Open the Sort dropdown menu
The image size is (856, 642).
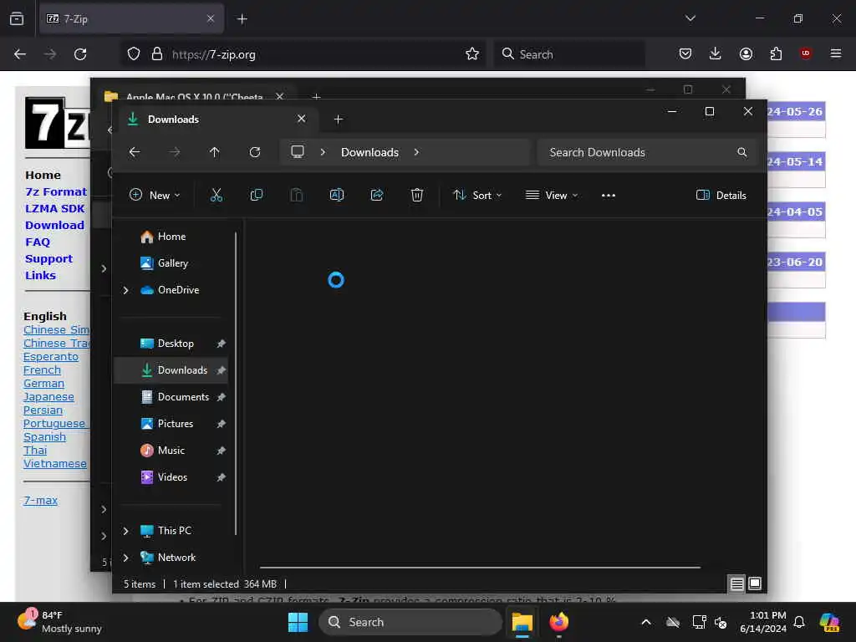[477, 195]
